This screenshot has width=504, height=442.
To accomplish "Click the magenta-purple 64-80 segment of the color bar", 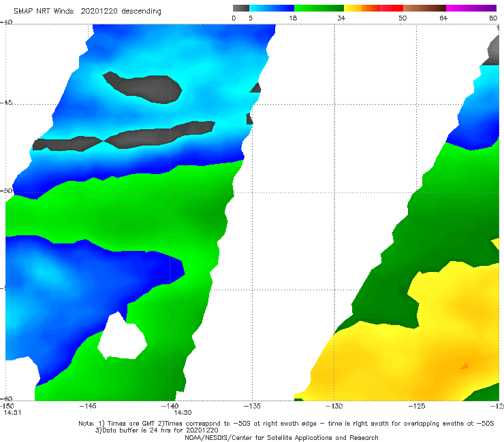I will tap(471, 8).
